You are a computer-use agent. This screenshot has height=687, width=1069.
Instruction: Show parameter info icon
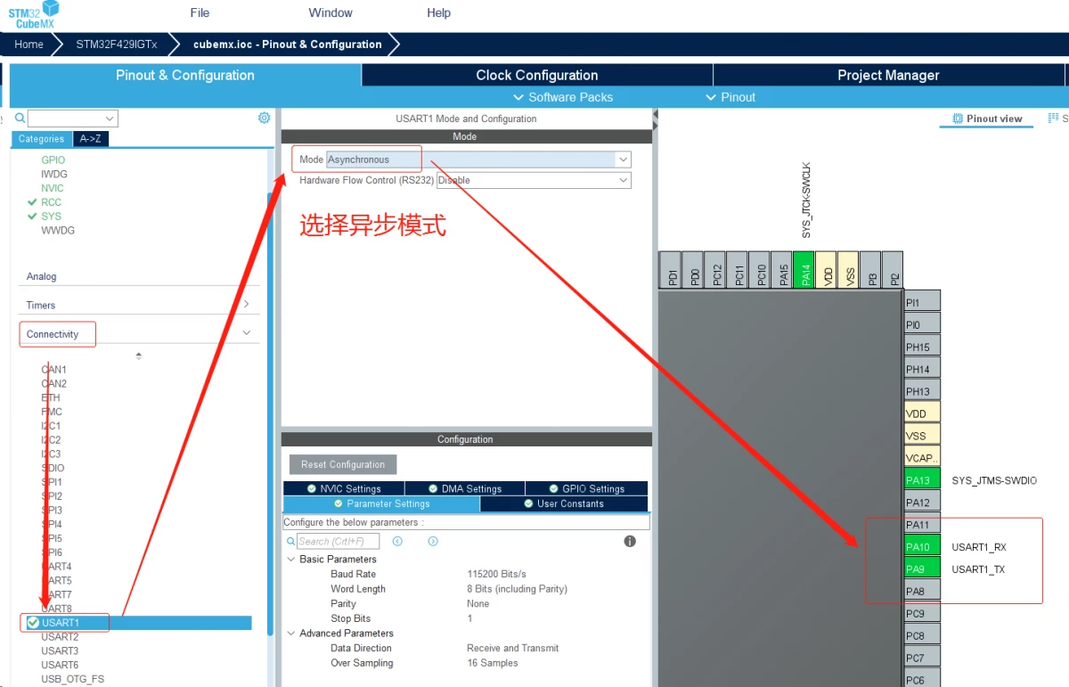630,541
